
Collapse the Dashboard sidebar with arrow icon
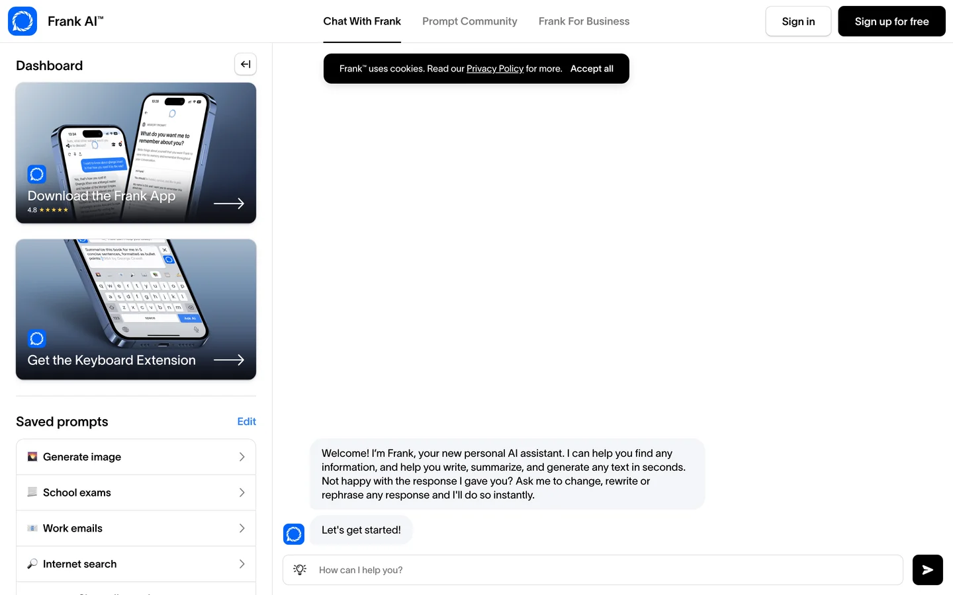point(246,64)
